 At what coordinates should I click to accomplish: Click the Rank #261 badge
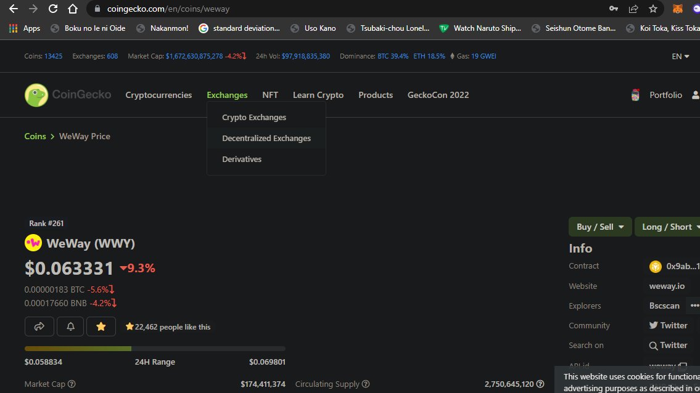(46, 223)
